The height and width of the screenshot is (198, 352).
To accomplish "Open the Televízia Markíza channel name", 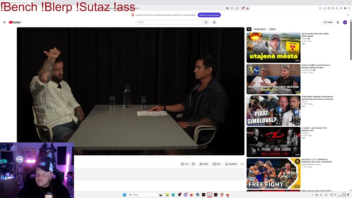I will [307, 70].
